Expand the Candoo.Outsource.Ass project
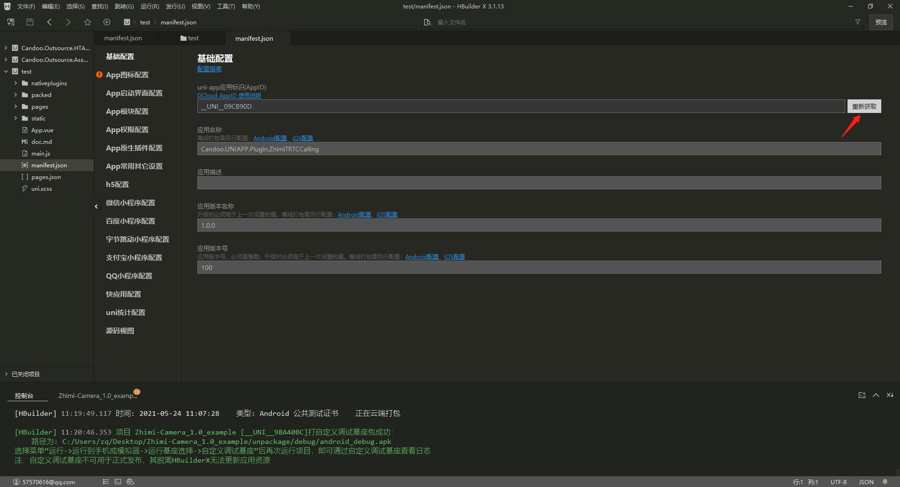 point(6,60)
